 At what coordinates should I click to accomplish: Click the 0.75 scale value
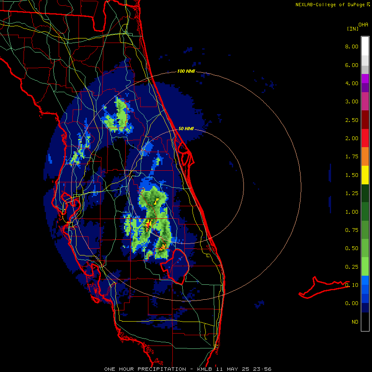coord(351,230)
